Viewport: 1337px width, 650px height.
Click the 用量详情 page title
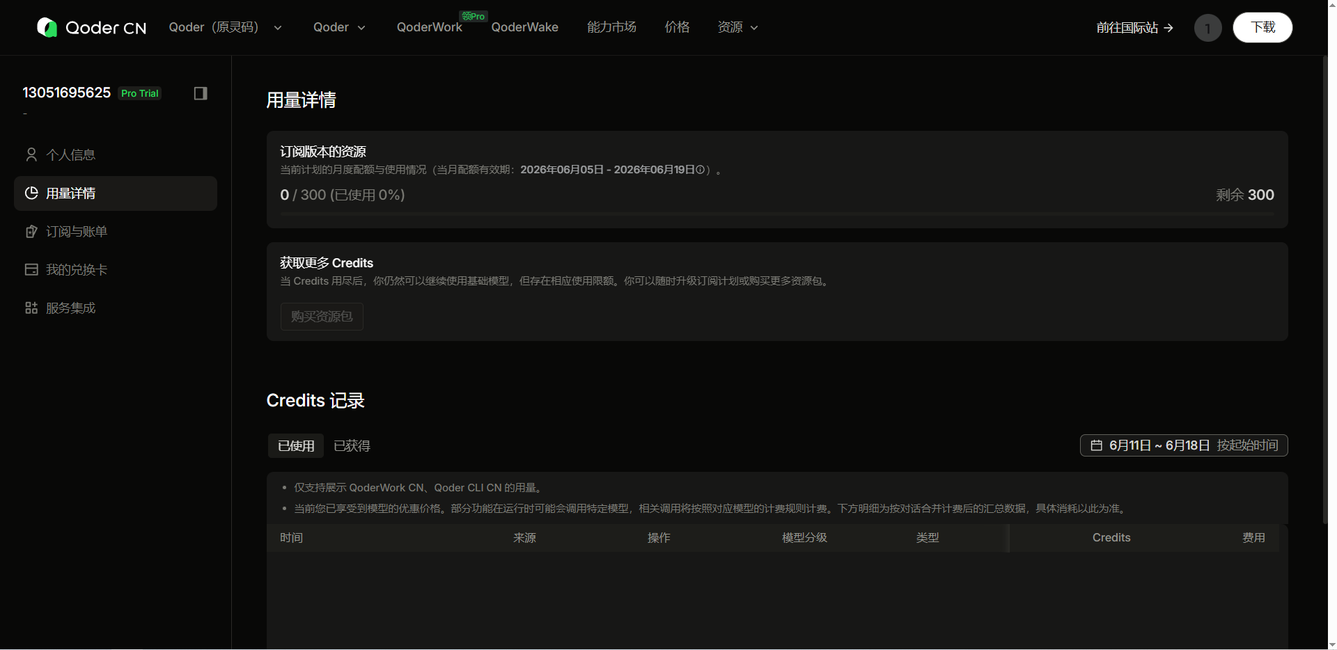[301, 100]
